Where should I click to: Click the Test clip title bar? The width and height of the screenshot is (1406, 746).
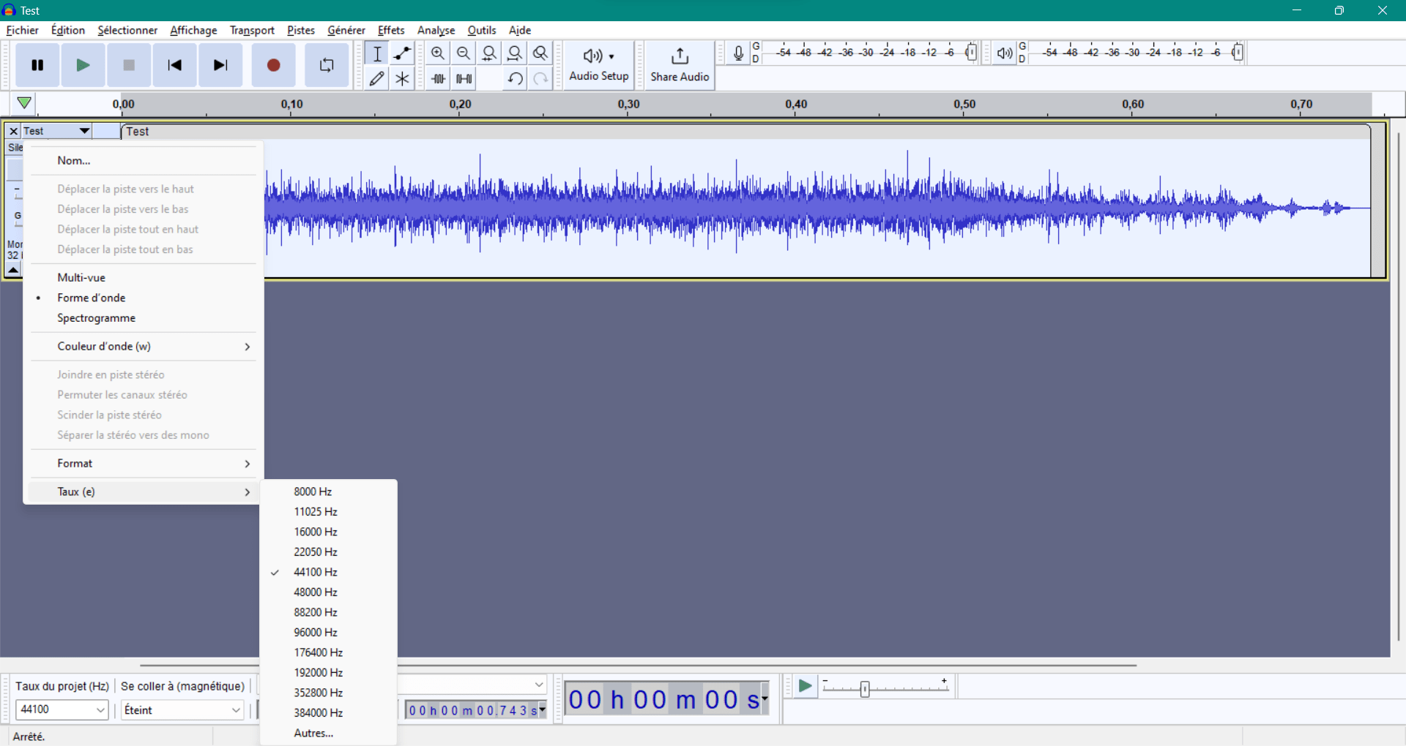(x=745, y=132)
